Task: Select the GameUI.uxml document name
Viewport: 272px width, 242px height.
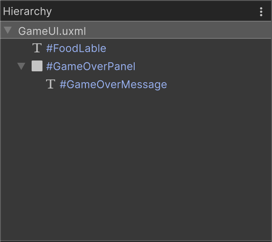Action: pos(52,31)
